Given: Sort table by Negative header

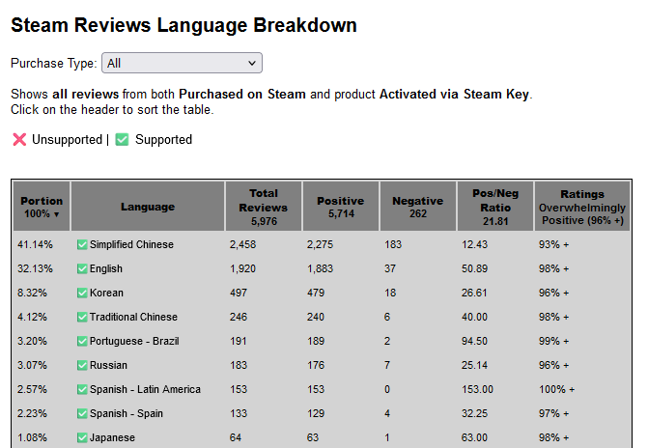Looking at the screenshot, I should [418, 207].
